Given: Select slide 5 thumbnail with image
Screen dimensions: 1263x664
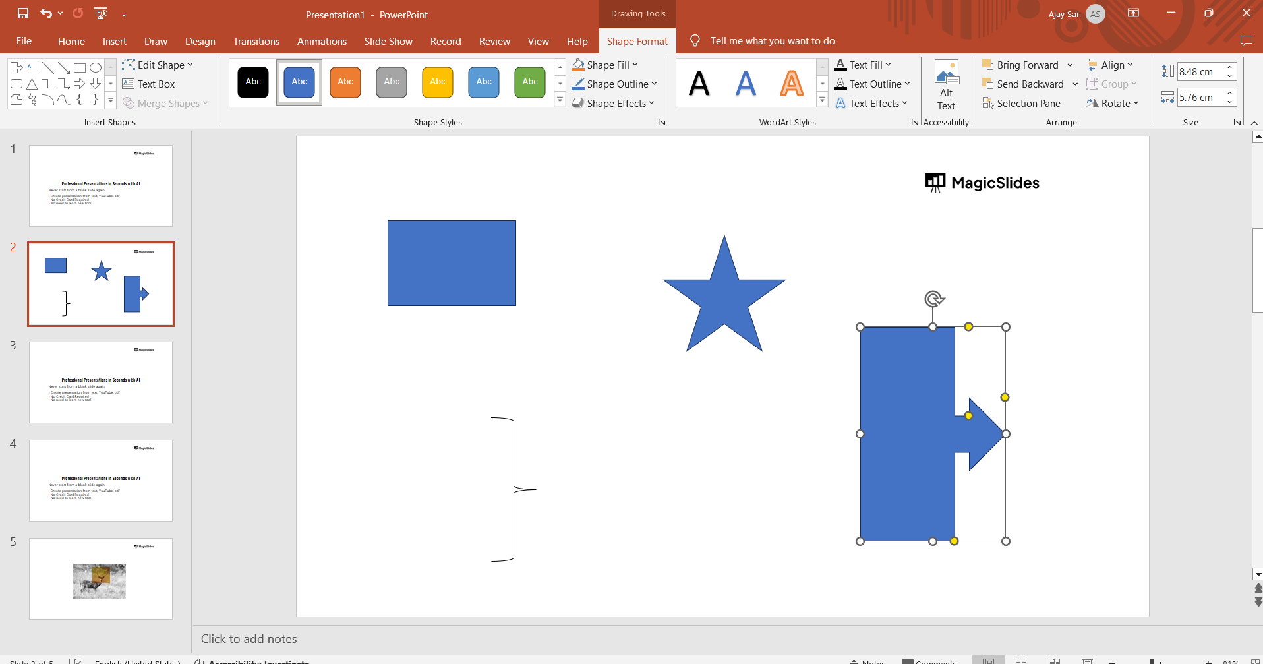Looking at the screenshot, I should (101, 579).
